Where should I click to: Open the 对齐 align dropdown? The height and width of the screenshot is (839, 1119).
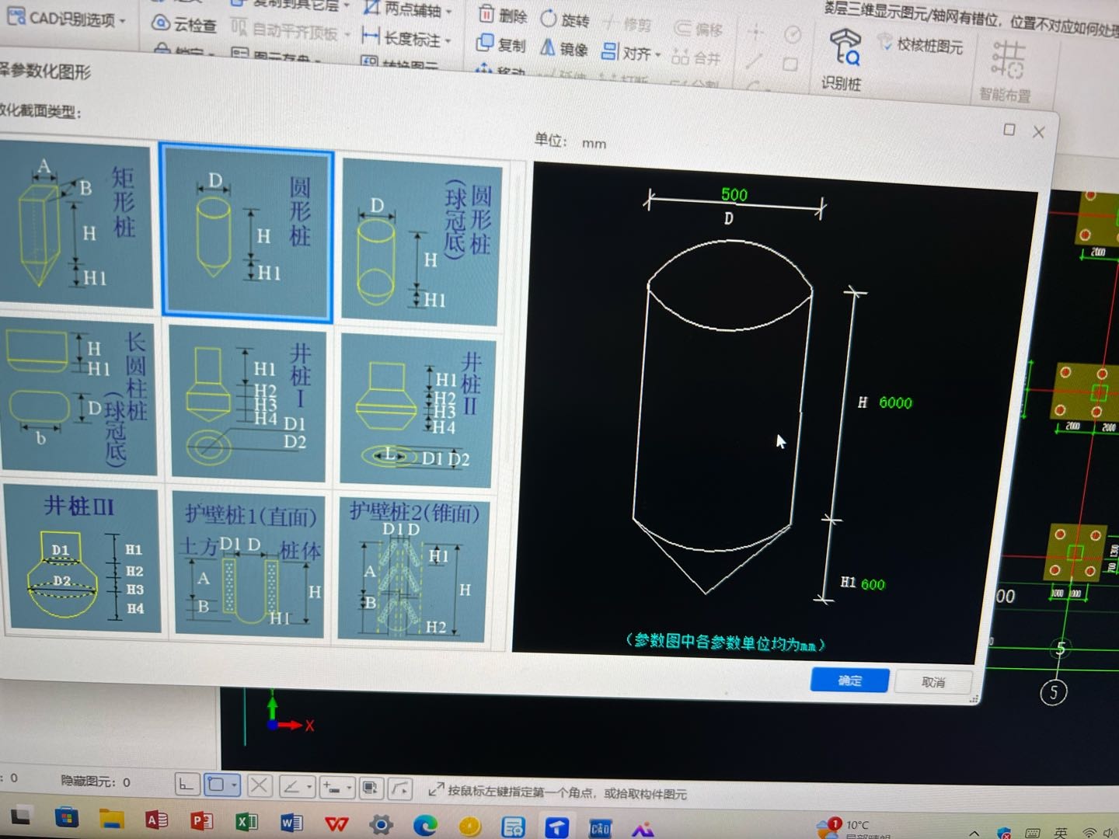pos(631,53)
